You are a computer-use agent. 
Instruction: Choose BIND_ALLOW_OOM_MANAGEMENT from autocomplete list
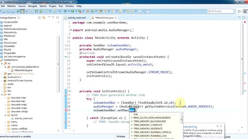(x=152, y=118)
